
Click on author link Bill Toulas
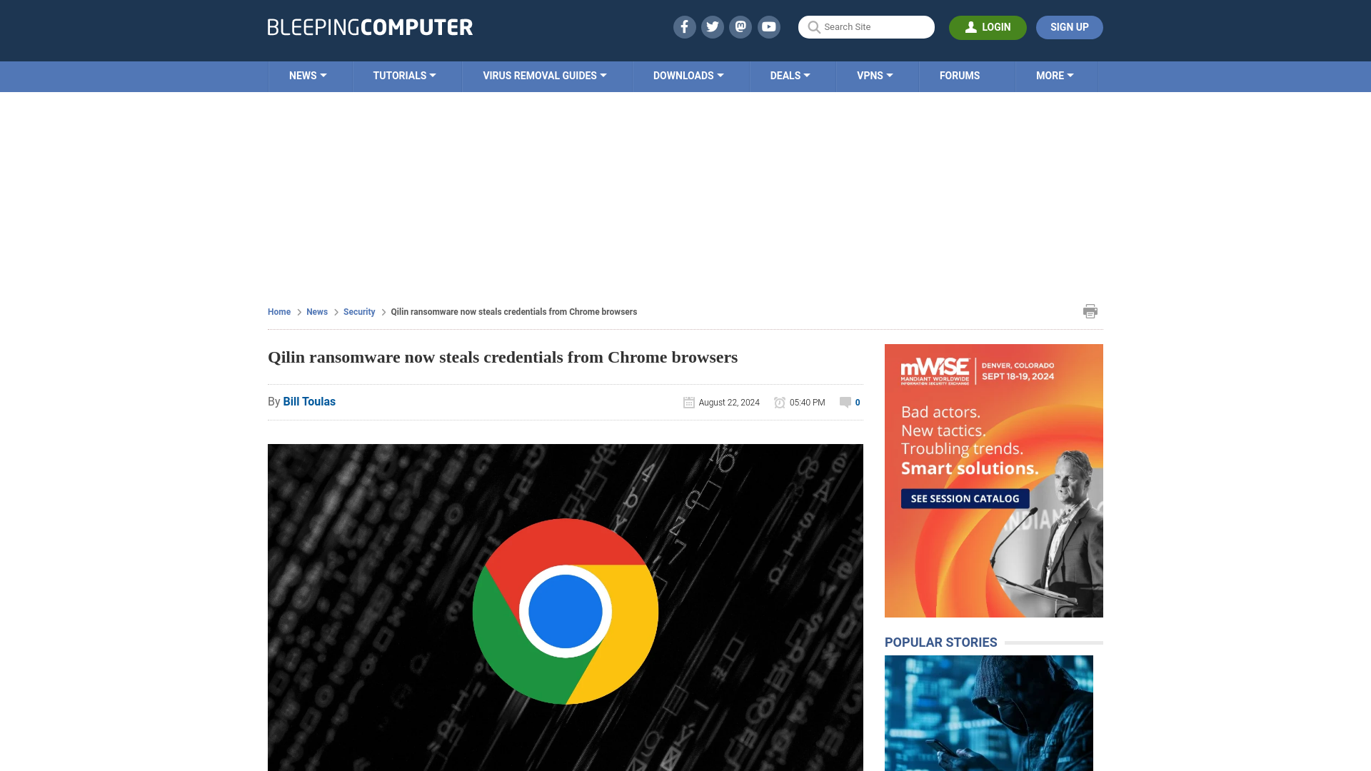click(309, 401)
